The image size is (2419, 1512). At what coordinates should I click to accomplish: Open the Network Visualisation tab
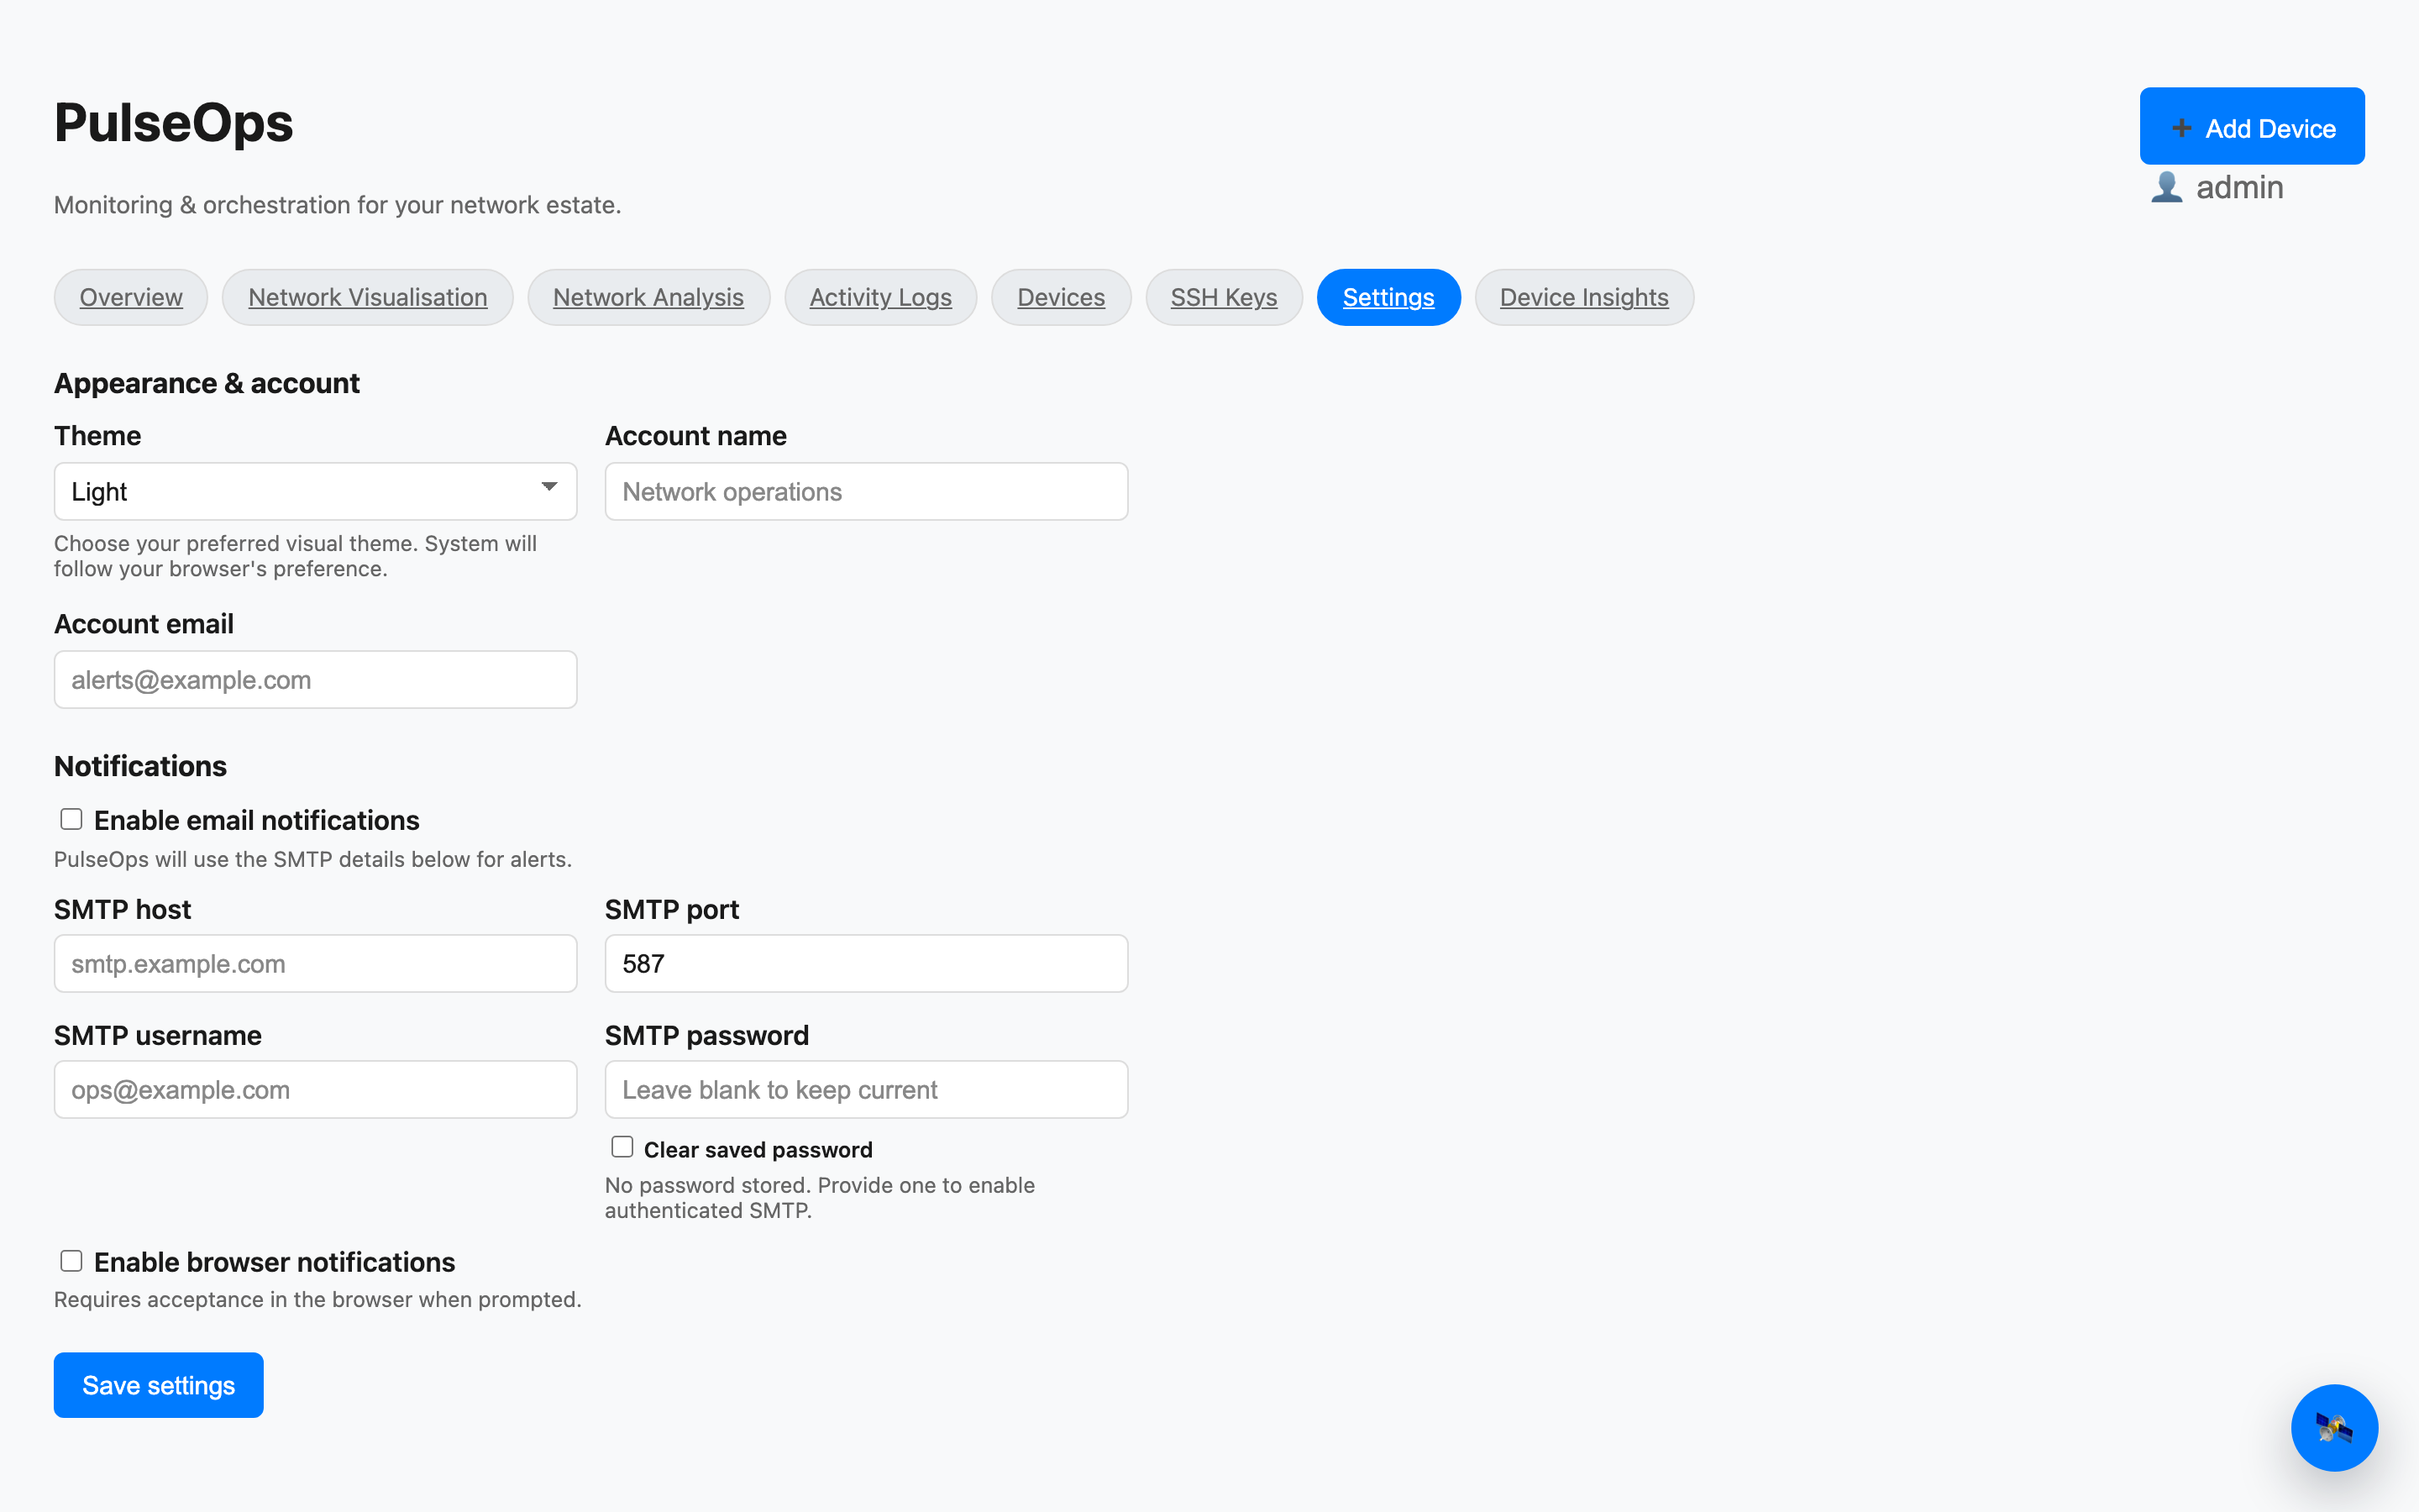coord(367,297)
